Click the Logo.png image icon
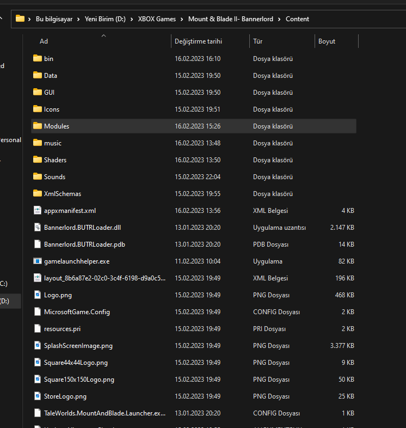 click(38, 295)
